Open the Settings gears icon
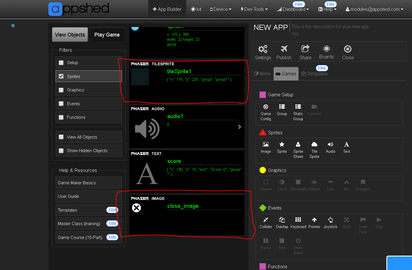Viewport: 412px width, 270px height. [x=263, y=49]
